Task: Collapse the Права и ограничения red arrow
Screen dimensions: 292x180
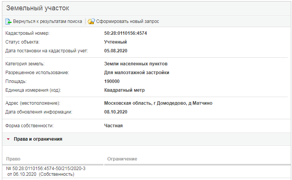Action: (x=8, y=139)
